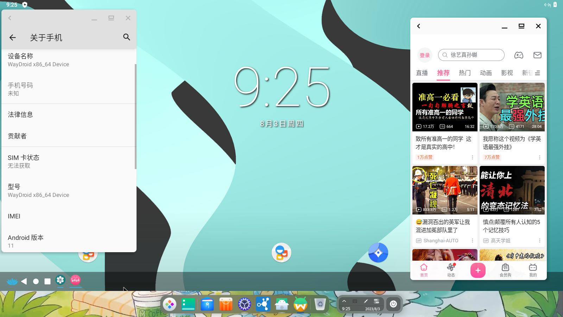Tap the pink plus upload button
The image size is (563, 317).
click(x=478, y=270)
